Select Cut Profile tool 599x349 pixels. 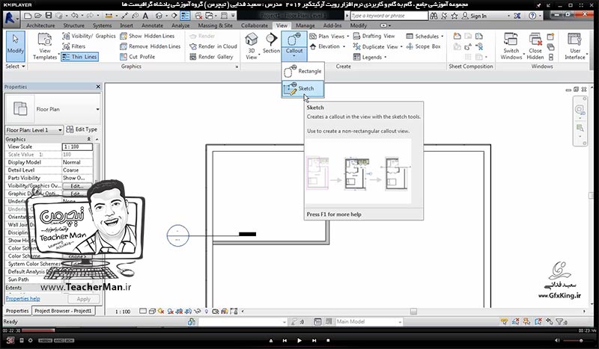coord(137,57)
